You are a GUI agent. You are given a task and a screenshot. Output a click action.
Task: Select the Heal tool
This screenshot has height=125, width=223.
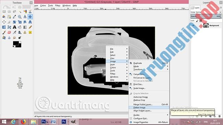[30, 33]
